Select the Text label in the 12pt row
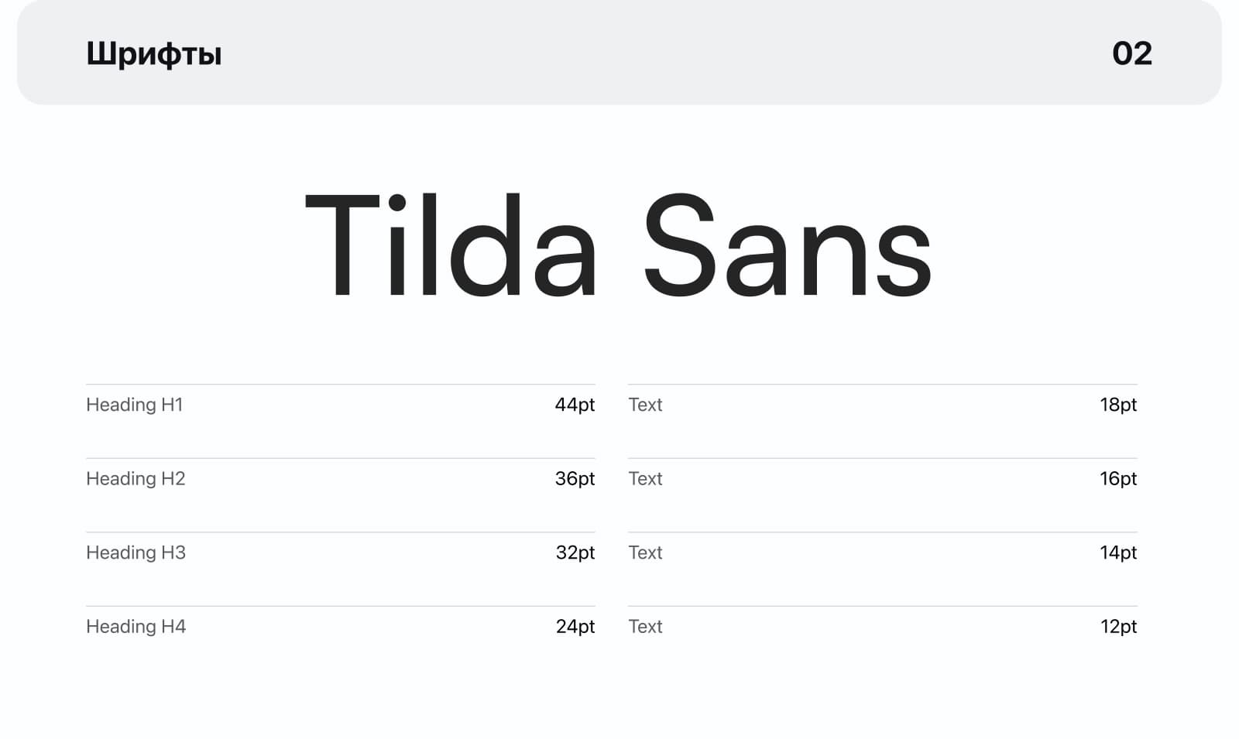Screen dimensions: 1239x739 click(645, 627)
